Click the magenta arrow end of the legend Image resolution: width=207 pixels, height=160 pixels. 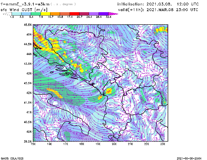click(113, 14)
